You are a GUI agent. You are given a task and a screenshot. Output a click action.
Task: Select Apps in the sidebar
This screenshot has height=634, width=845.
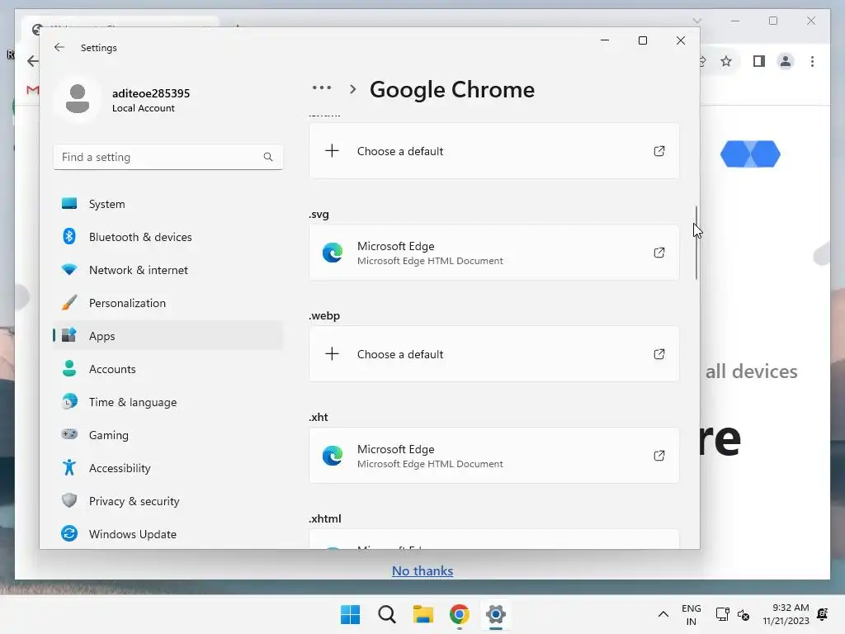pyautogui.click(x=168, y=336)
